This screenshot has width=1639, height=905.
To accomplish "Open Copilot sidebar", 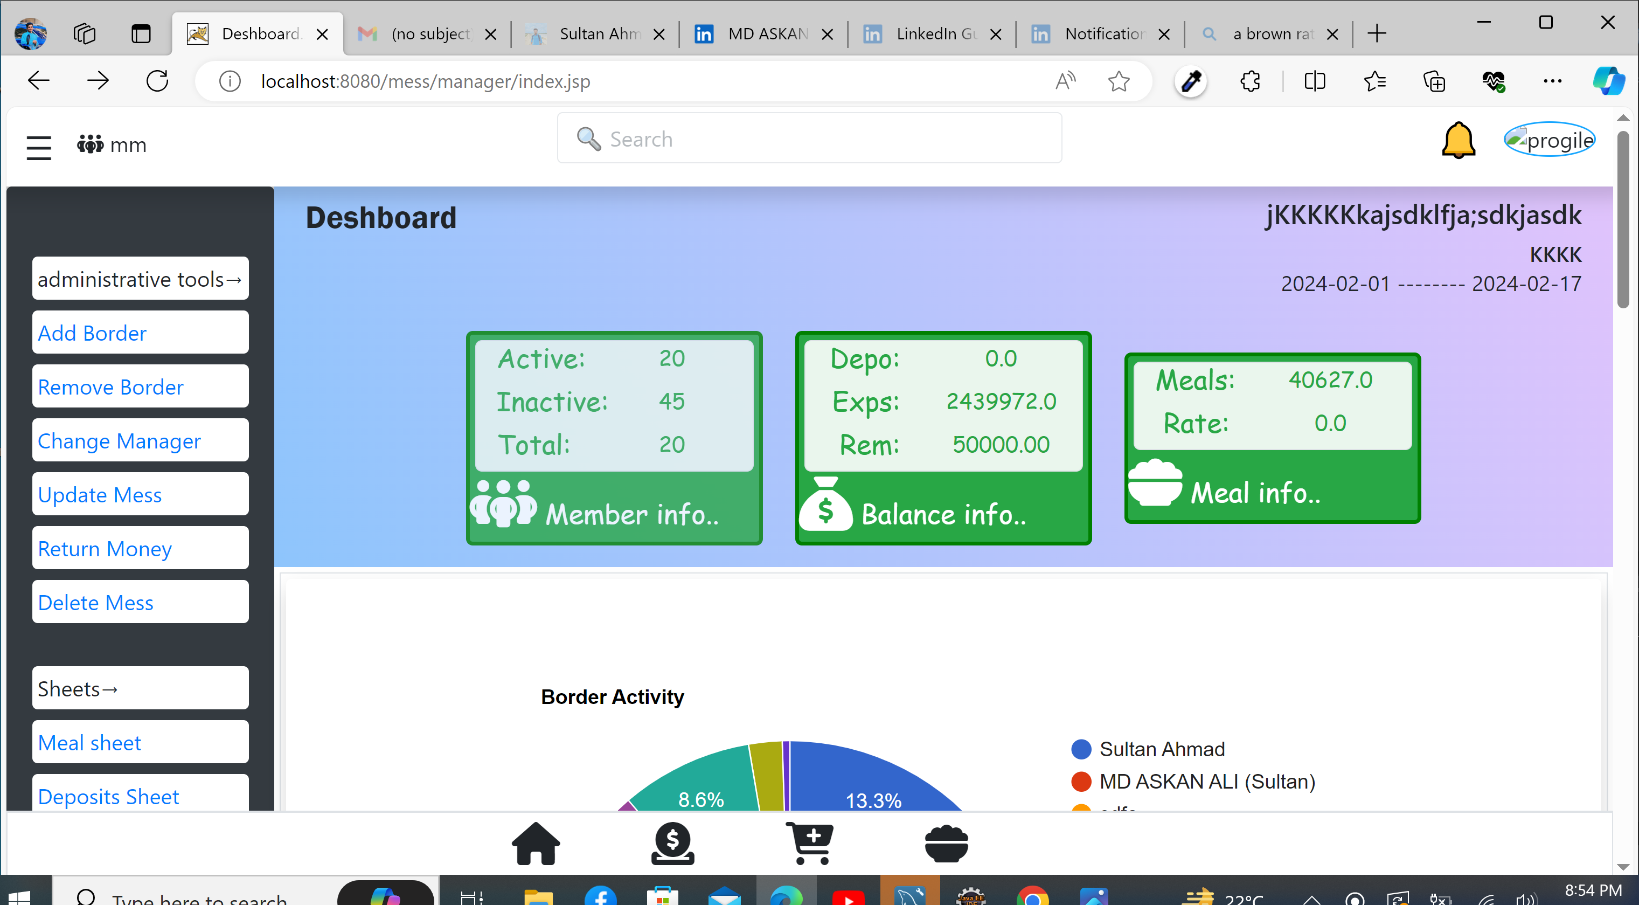I will tap(1608, 81).
